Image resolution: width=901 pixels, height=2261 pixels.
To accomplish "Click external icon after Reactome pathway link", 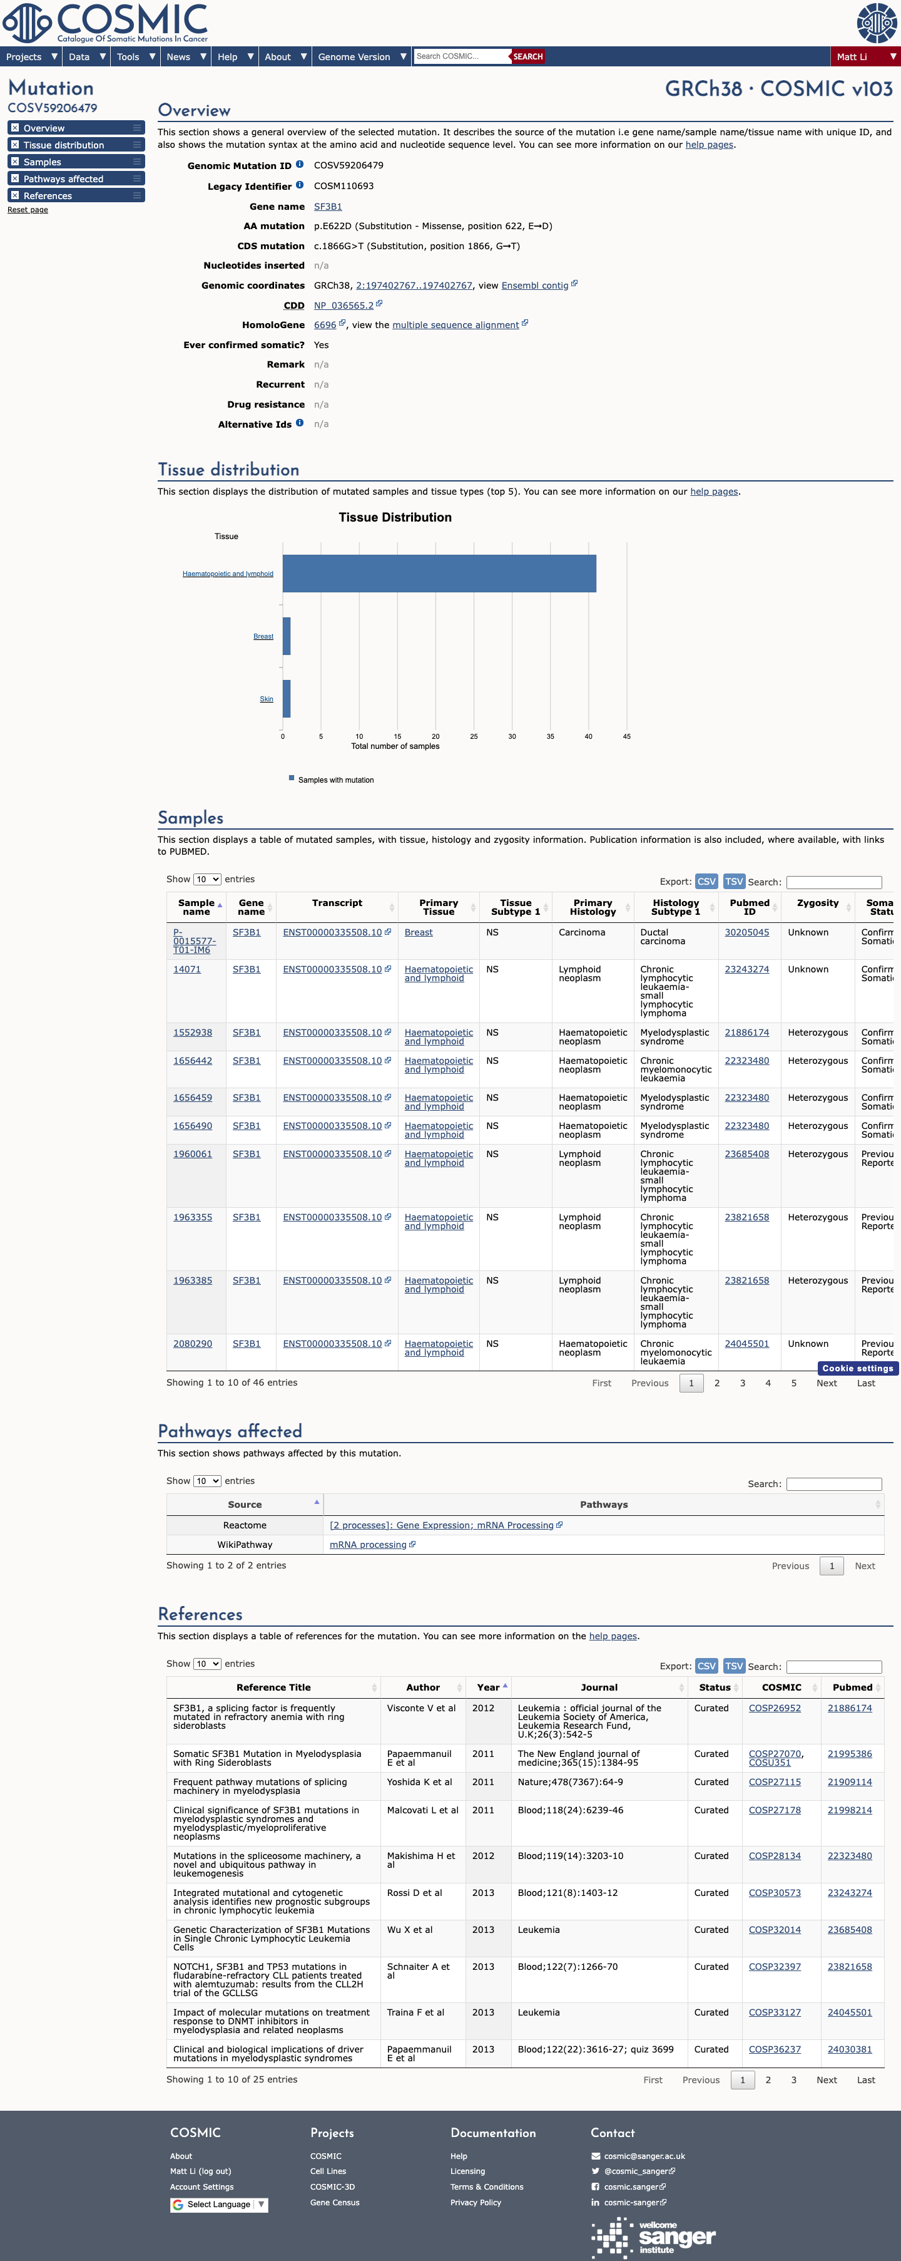I will (x=560, y=1525).
